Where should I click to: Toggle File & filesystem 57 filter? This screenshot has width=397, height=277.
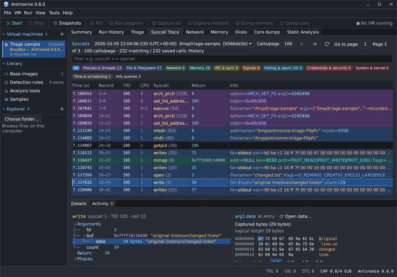coord(144,68)
